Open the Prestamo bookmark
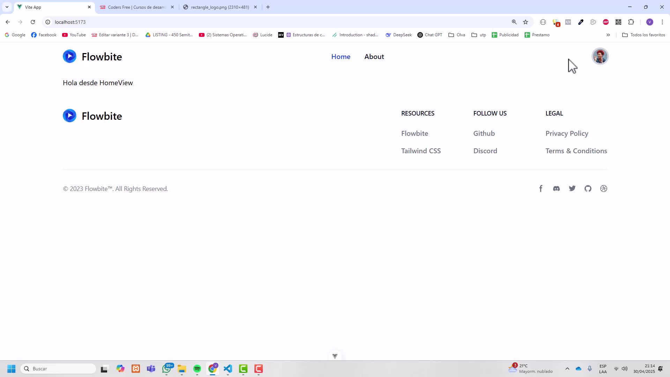 (537, 35)
